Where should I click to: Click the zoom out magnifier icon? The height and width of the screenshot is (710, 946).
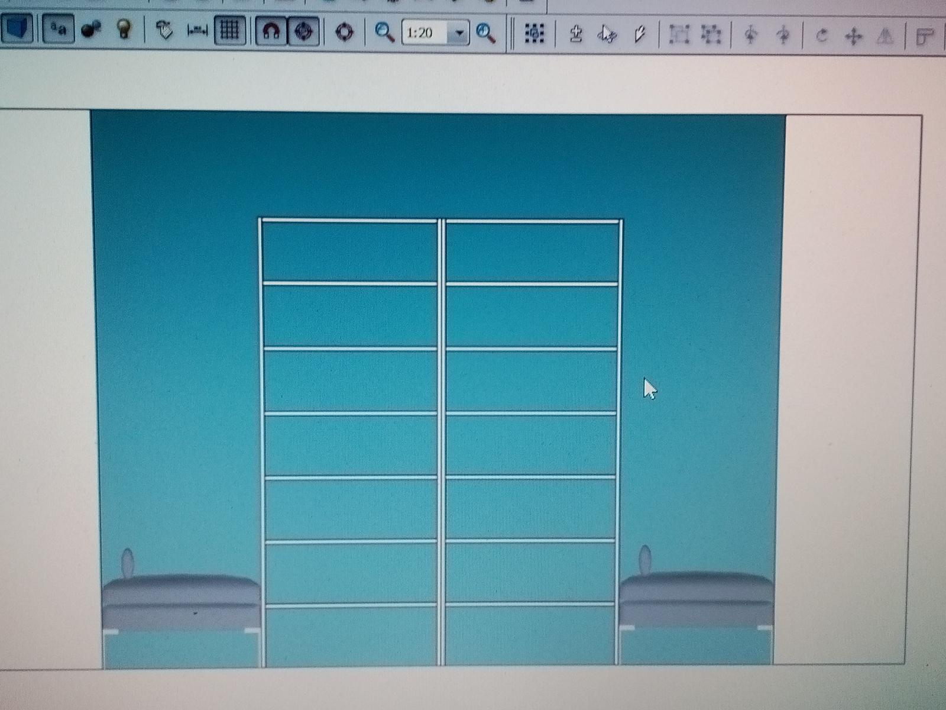[x=385, y=33]
